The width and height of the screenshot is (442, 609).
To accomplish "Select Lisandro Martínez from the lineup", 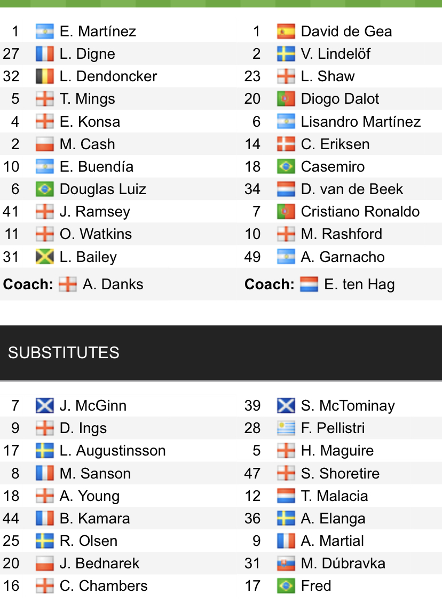I will coord(360,122).
